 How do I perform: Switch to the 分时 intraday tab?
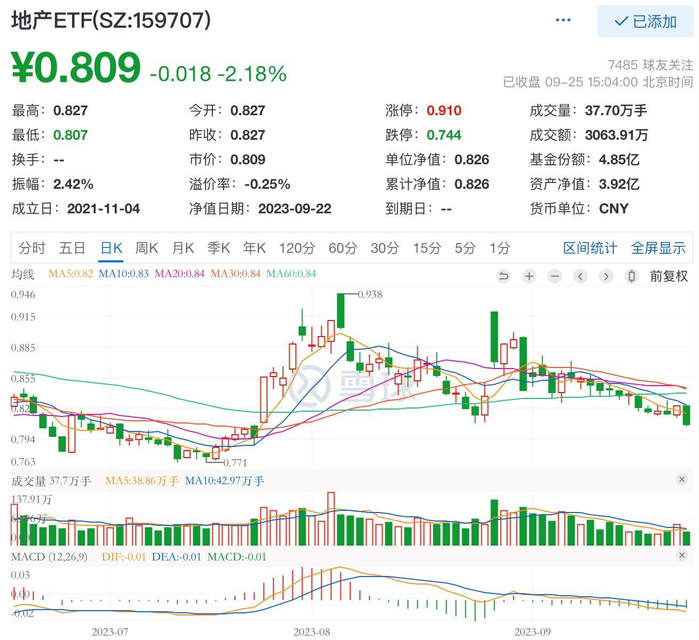point(33,247)
